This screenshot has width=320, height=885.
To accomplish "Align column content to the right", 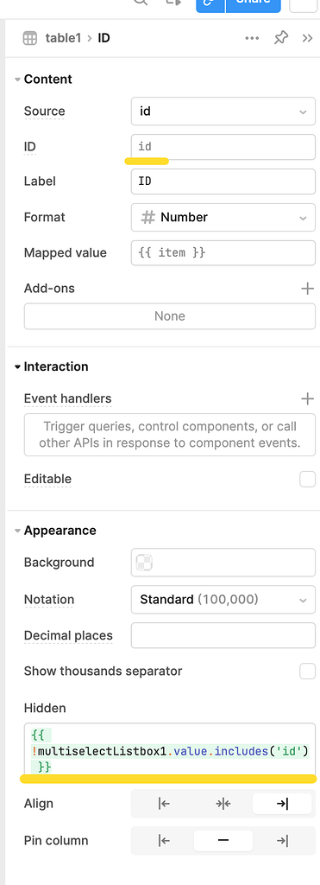I will pos(282,804).
